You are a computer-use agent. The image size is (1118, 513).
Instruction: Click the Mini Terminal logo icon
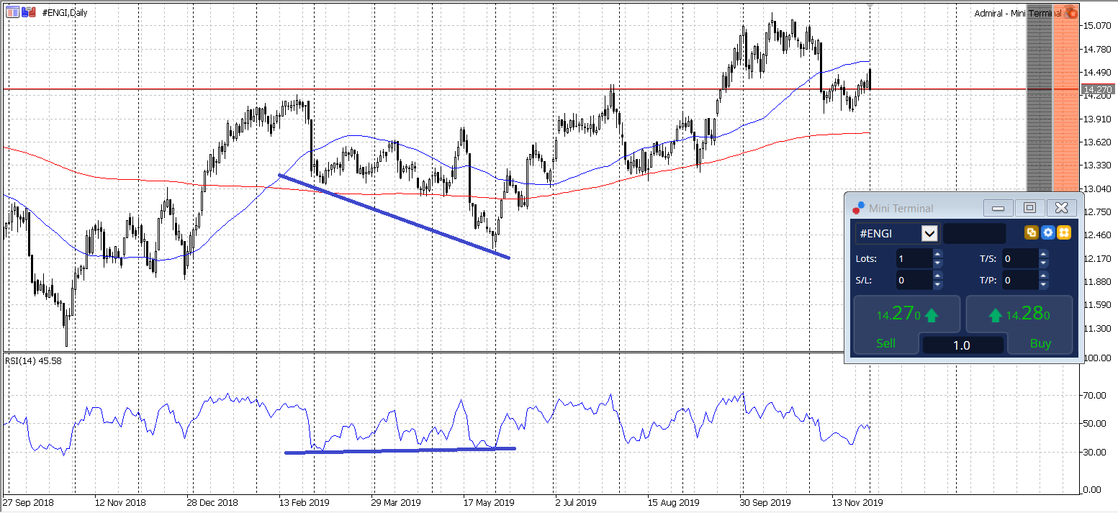tap(858, 208)
